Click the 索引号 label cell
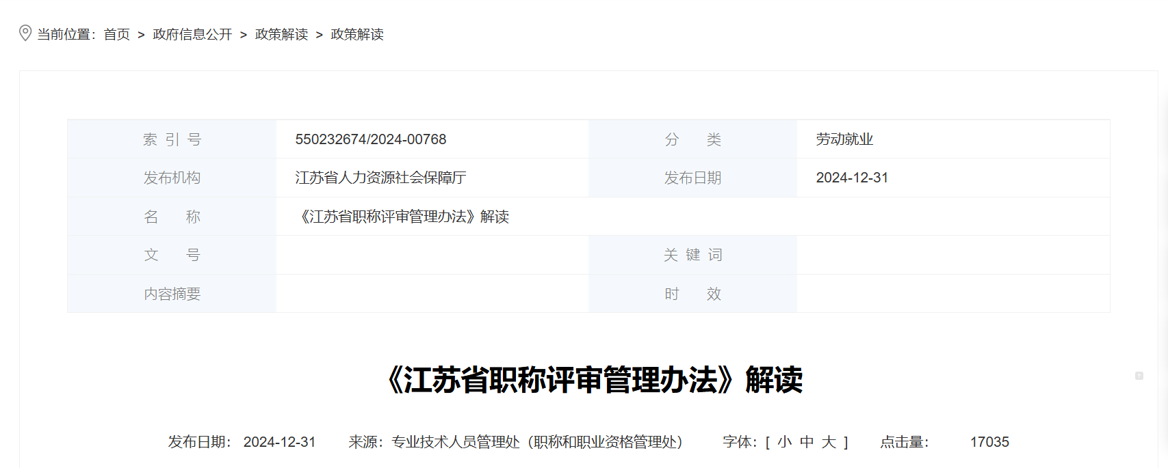Screen dimensions: 1168x468 point(172,139)
